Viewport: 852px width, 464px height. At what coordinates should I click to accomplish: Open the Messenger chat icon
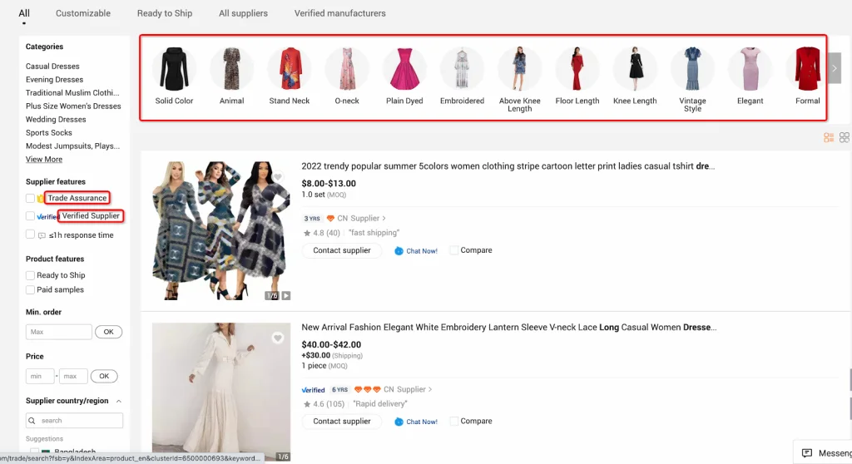click(806, 453)
